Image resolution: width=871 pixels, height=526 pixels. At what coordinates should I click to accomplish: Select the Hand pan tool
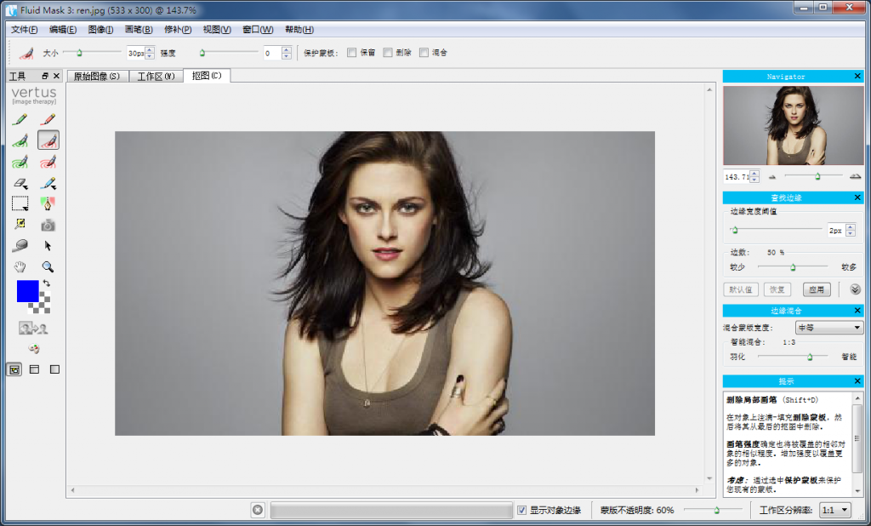tap(20, 266)
